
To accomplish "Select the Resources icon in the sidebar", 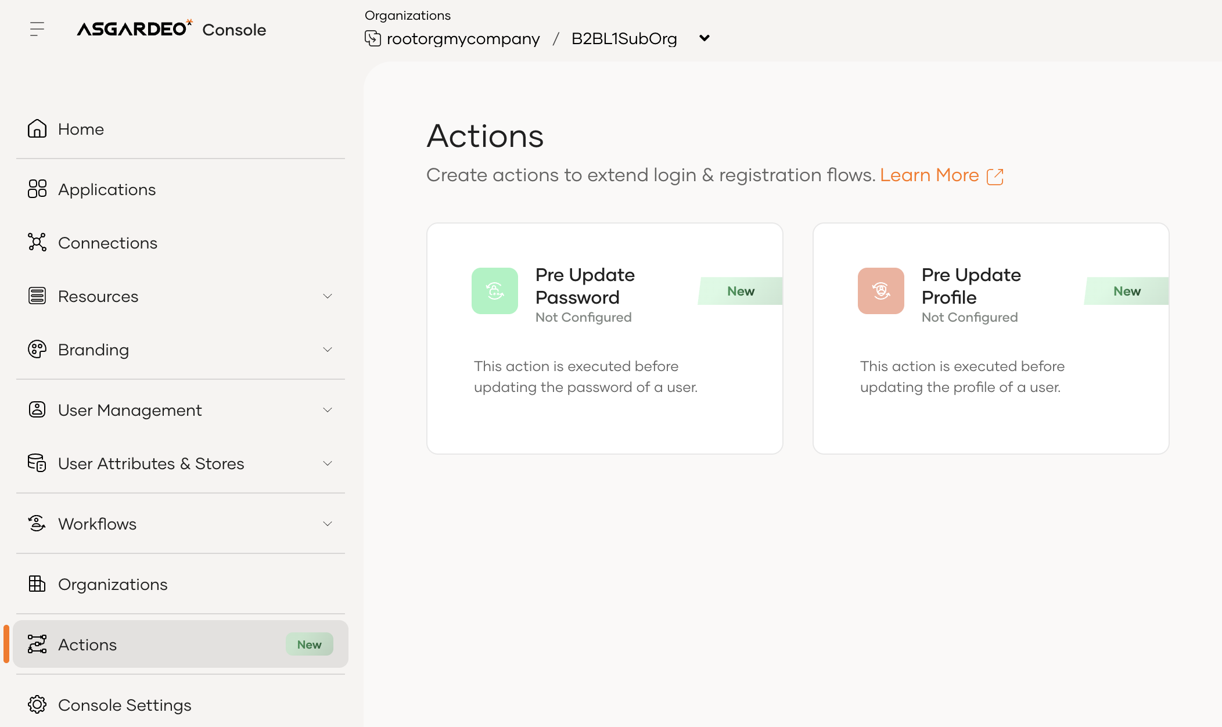I will (37, 296).
